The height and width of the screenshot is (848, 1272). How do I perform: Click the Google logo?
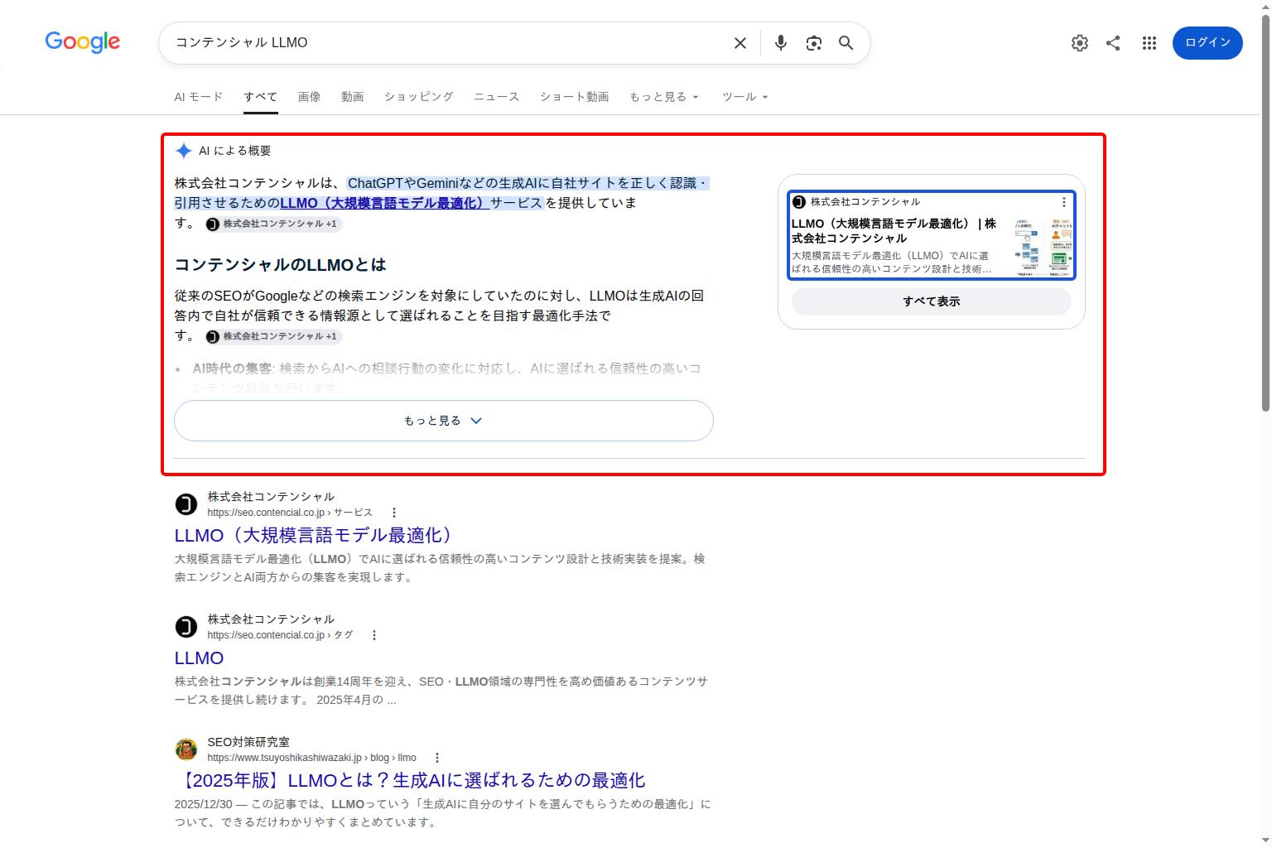(83, 42)
